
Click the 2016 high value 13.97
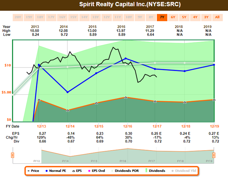tap(121, 31)
